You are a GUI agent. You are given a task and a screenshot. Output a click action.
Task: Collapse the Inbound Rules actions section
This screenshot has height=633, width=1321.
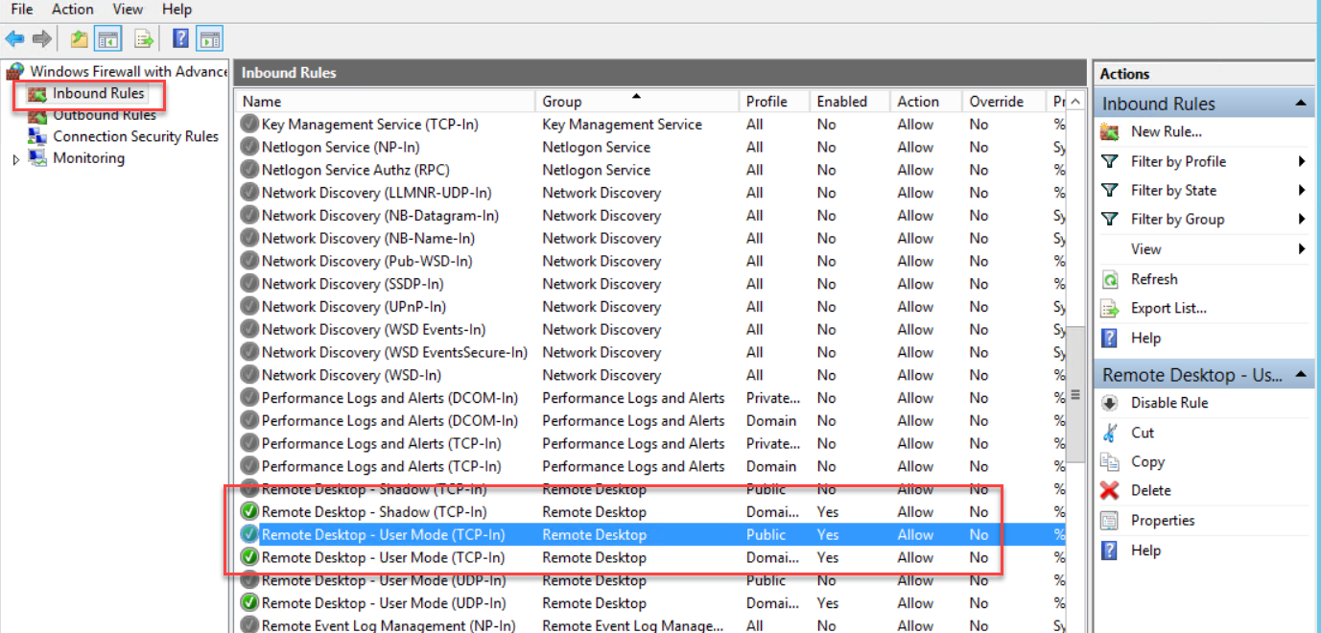[x=1300, y=104]
